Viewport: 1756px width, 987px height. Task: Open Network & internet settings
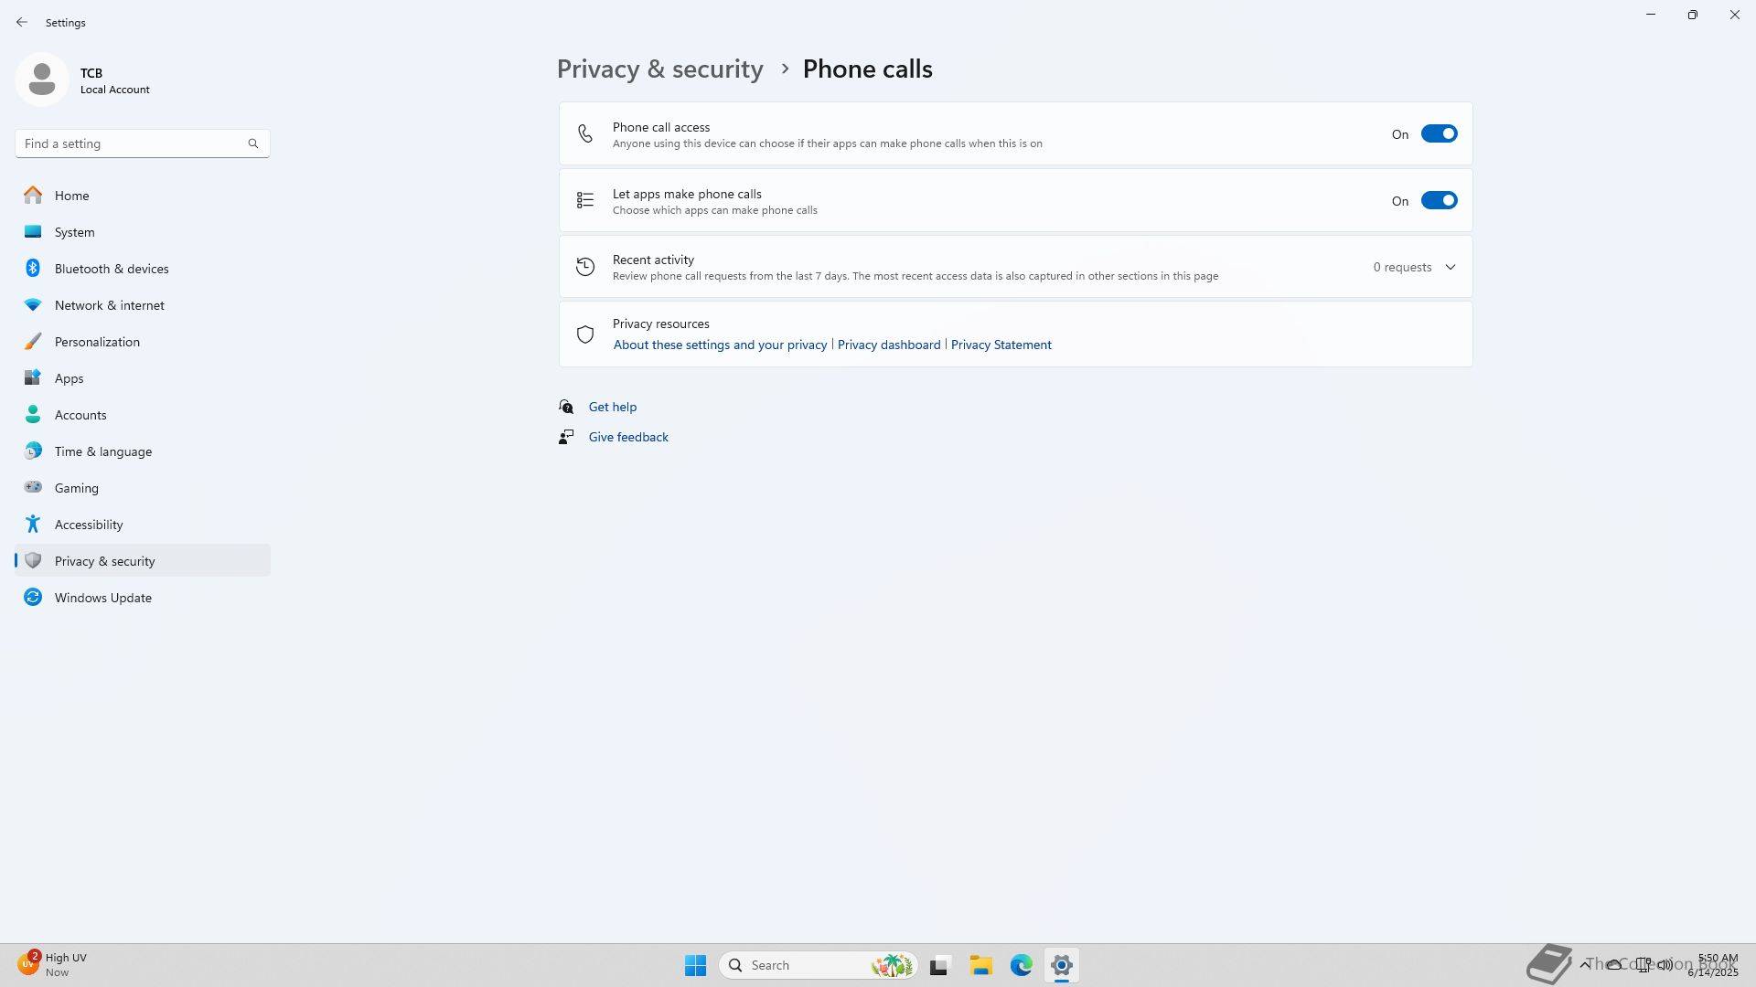109,305
